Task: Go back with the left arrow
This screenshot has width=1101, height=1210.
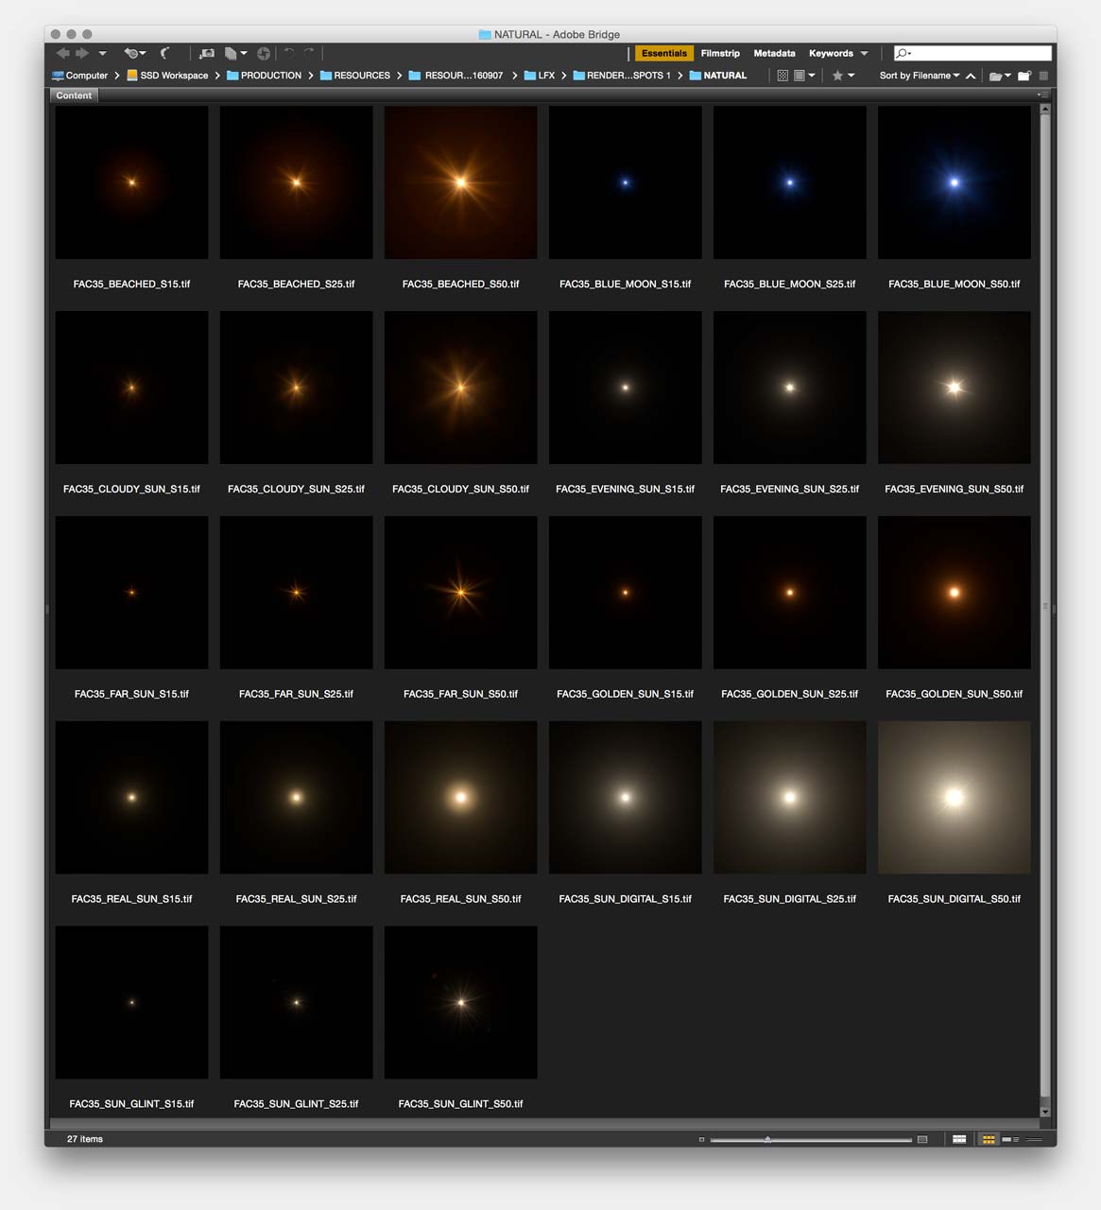Action: point(62,54)
